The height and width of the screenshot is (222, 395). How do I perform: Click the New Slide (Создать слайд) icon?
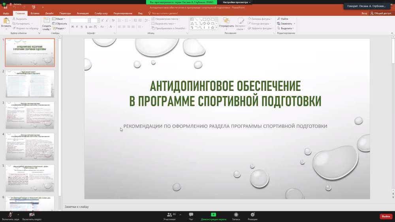[x=47, y=21]
